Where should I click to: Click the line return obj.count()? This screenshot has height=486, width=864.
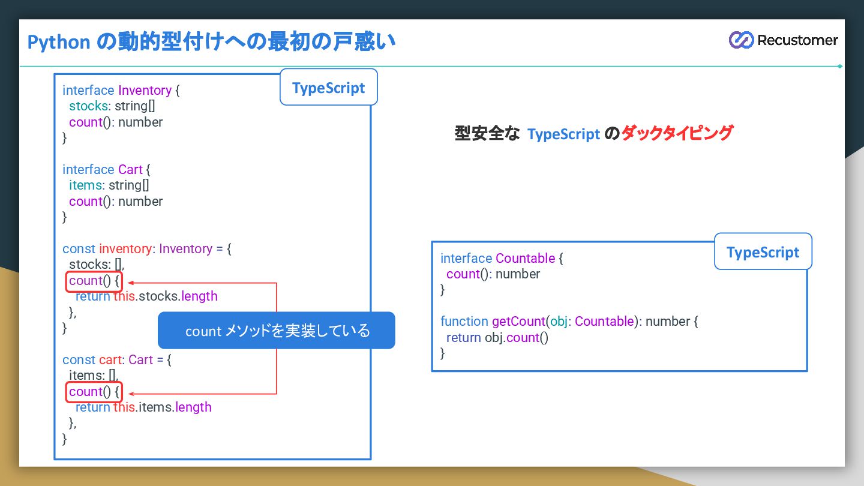click(x=497, y=338)
